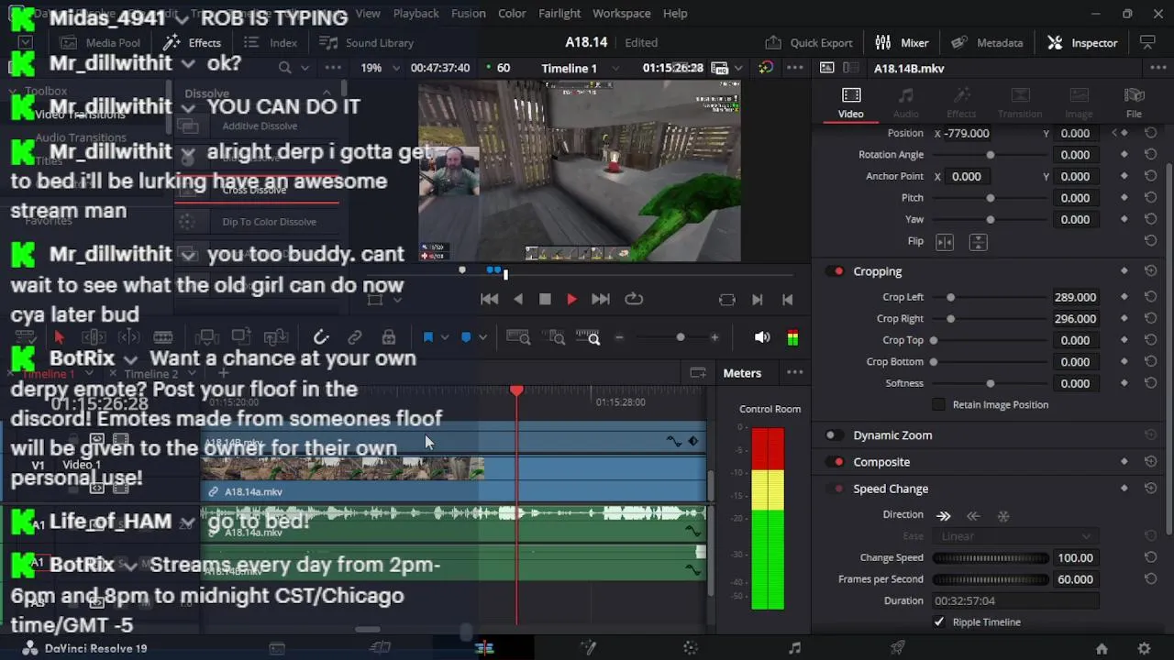Collapse the Speed Change section header

[x=891, y=489]
